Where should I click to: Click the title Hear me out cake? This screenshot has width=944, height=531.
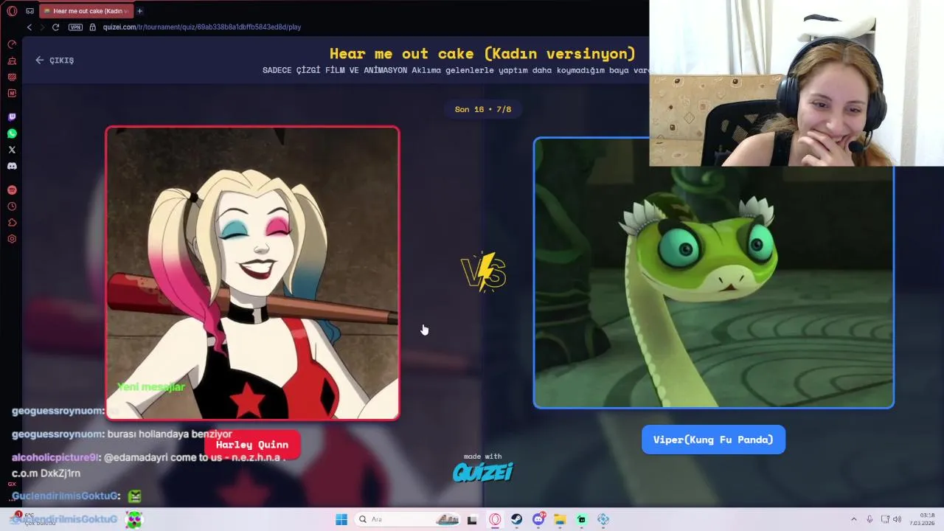pyautogui.click(x=482, y=54)
